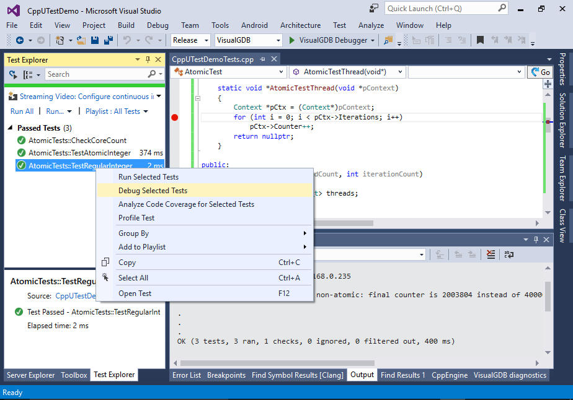
Task: Click the Navigate Backward arrow in toolbar
Action: coord(20,40)
